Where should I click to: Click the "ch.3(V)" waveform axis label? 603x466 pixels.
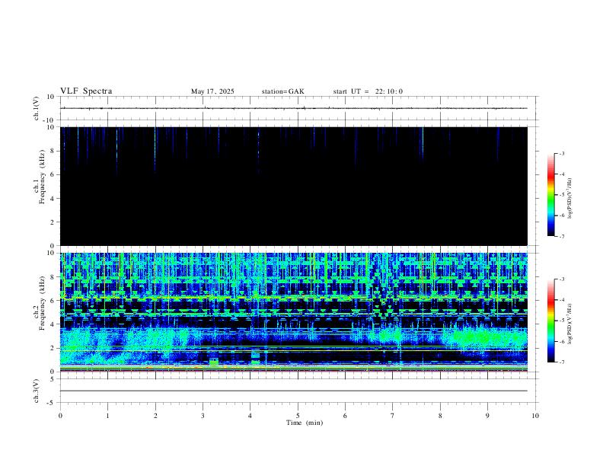click(36, 391)
